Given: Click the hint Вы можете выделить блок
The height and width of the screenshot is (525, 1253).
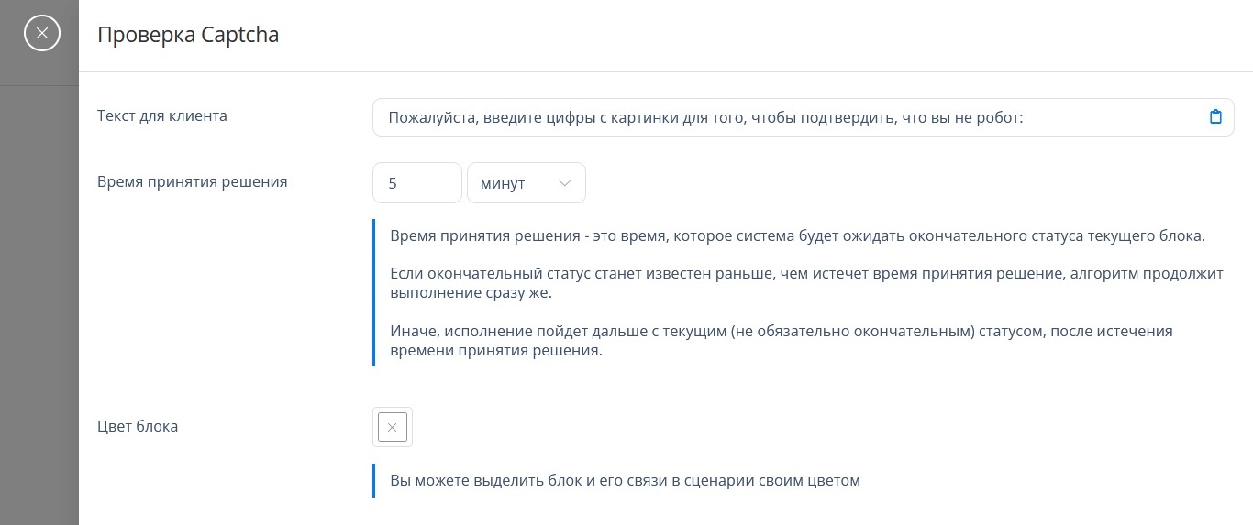Looking at the screenshot, I should click(x=625, y=480).
